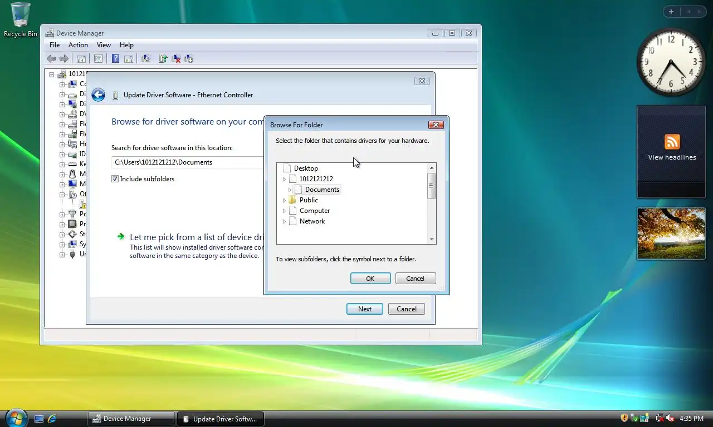This screenshot has width=713, height=427.
Task: Launch Internet Explorer from Quick Launch
Action: click(x=52, y=419)
